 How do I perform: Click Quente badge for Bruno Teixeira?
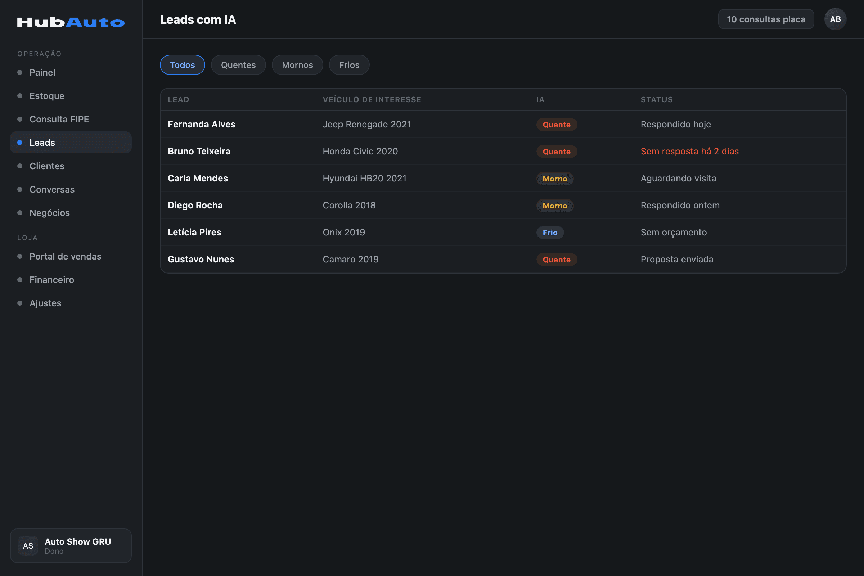tap(557, 152)
